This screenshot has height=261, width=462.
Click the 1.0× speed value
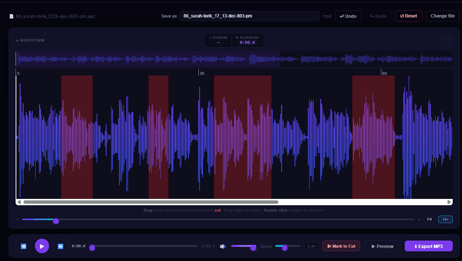click(311, 246)
